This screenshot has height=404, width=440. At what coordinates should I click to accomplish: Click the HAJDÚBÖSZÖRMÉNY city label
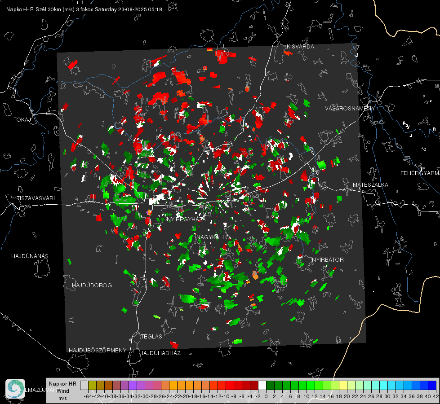pyautogui.click(x=98, y=350)
